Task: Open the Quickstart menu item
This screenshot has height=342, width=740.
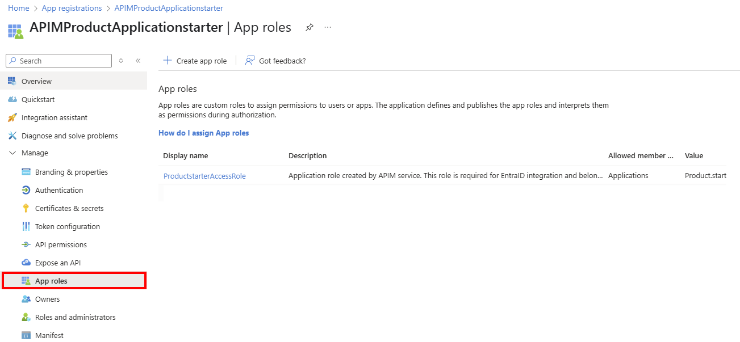Action: [37, 99]
